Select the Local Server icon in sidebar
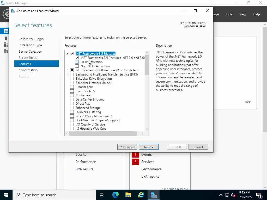The height and width of the screenshot is (200, 267). pyautogui.click(x=6, y=38)
